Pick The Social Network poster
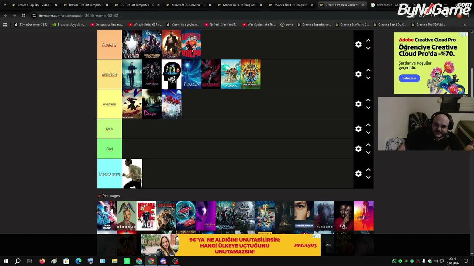Screen dimensions: 474x266 (x=304, y=216)
